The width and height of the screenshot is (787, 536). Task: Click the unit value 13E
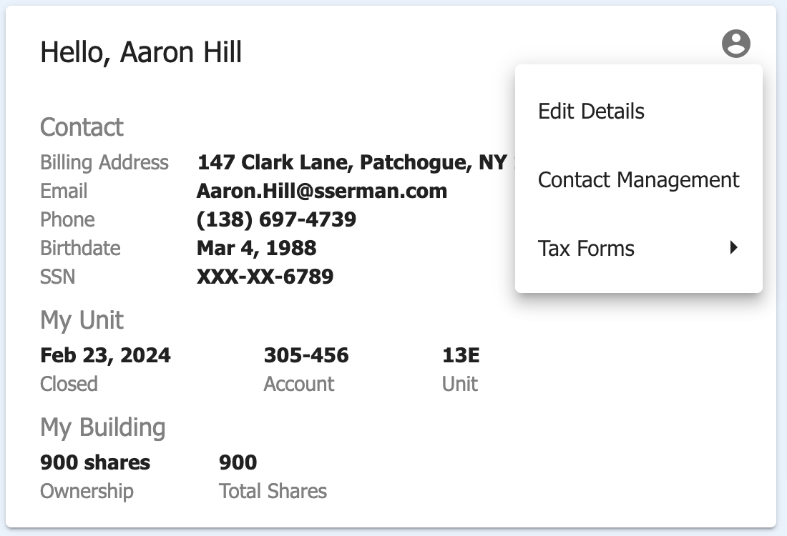pos(461,355)
